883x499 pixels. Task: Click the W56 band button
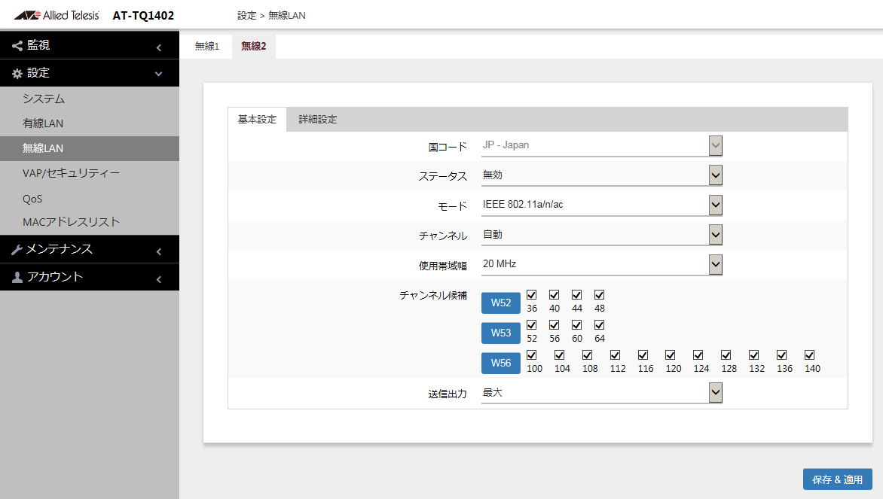coord(500,363)
